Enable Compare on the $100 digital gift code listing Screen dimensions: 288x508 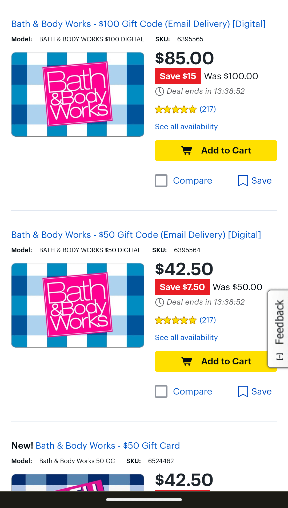point(161,180)
